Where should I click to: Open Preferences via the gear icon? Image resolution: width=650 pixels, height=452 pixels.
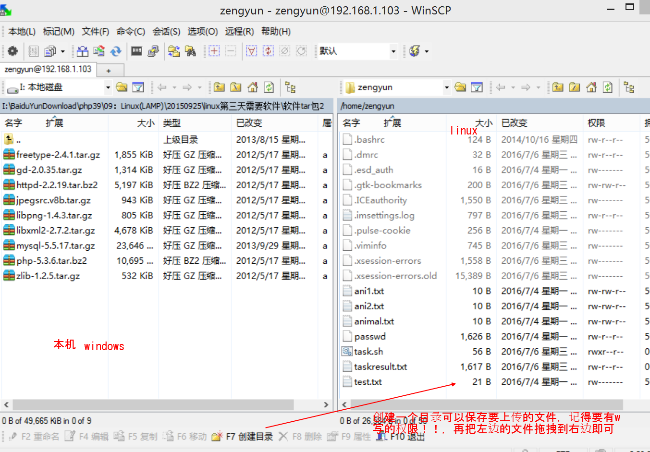(x=12, y=51)
